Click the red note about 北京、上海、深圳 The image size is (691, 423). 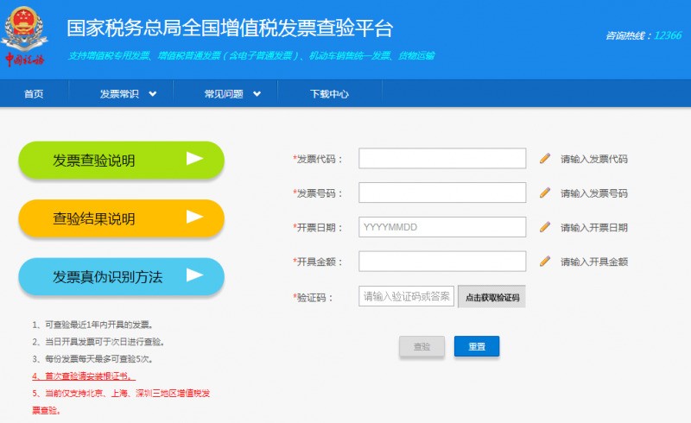click(x=121, y=402)
